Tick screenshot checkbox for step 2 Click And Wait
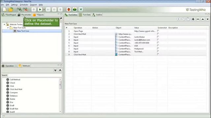The image size is (211, 118). coord(158,34)
